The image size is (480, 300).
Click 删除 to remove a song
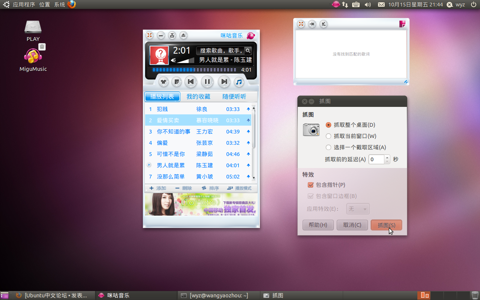pos(183,188)
